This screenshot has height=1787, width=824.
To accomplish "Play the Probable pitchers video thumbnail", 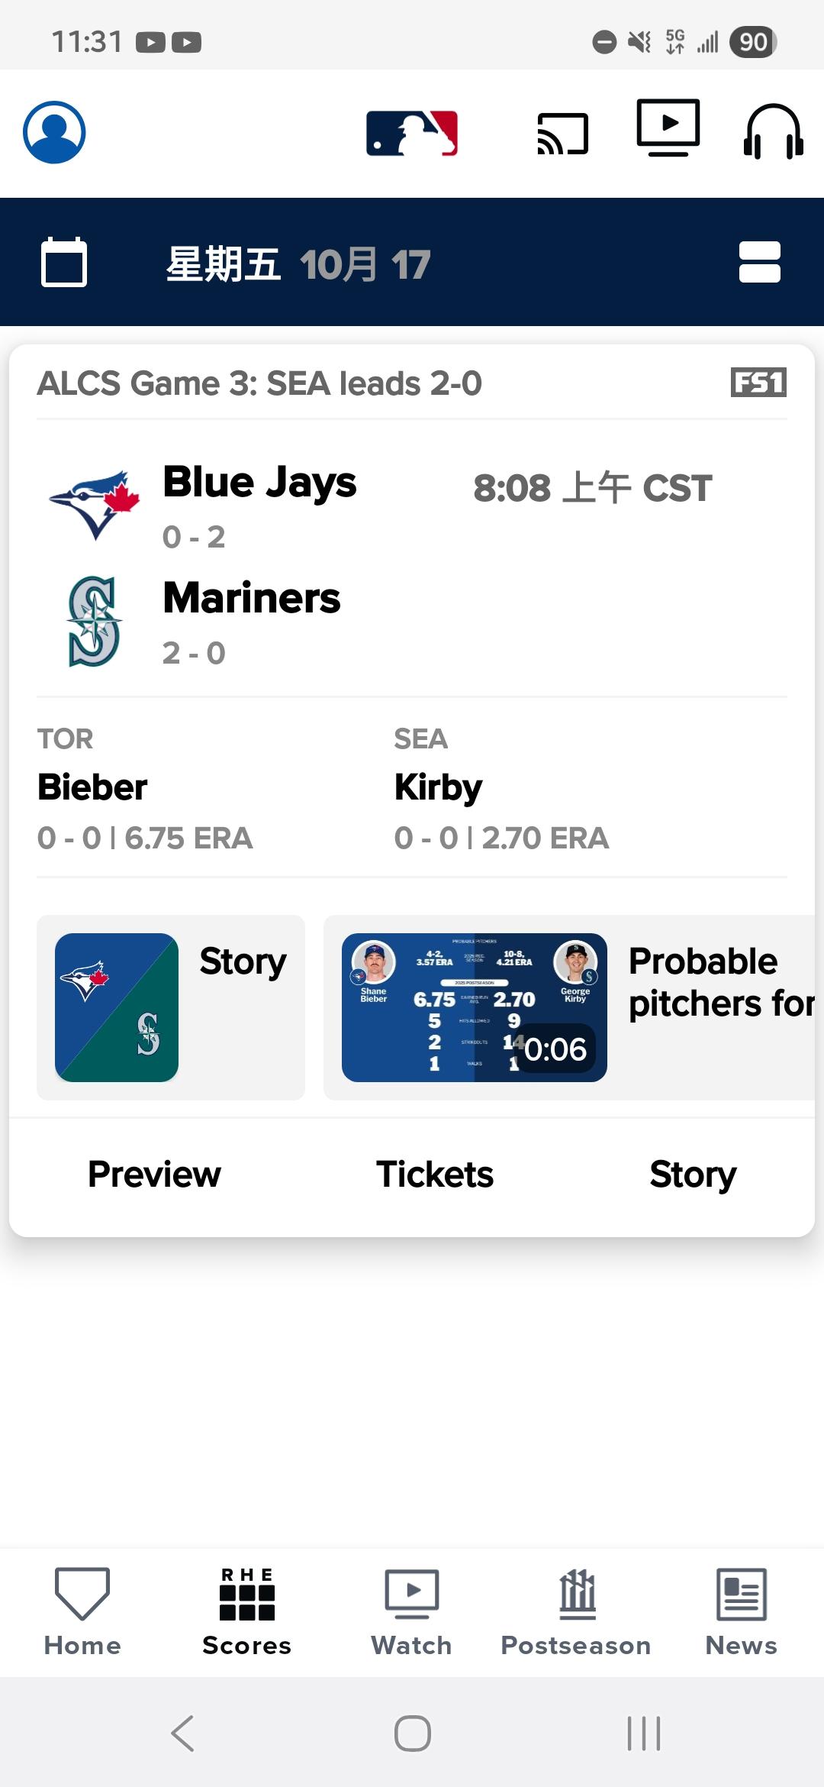I will [475, 1007].
